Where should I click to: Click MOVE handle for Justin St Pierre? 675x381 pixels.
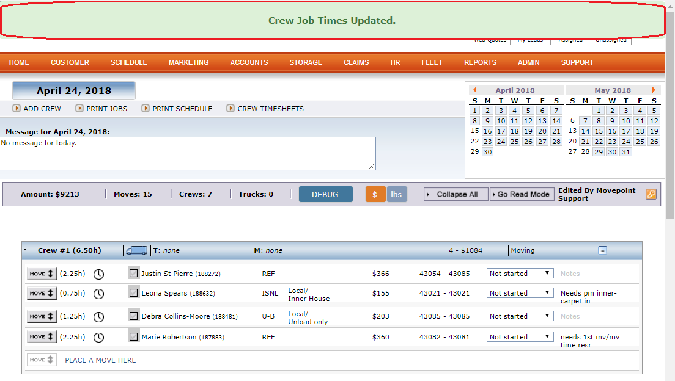42,274
